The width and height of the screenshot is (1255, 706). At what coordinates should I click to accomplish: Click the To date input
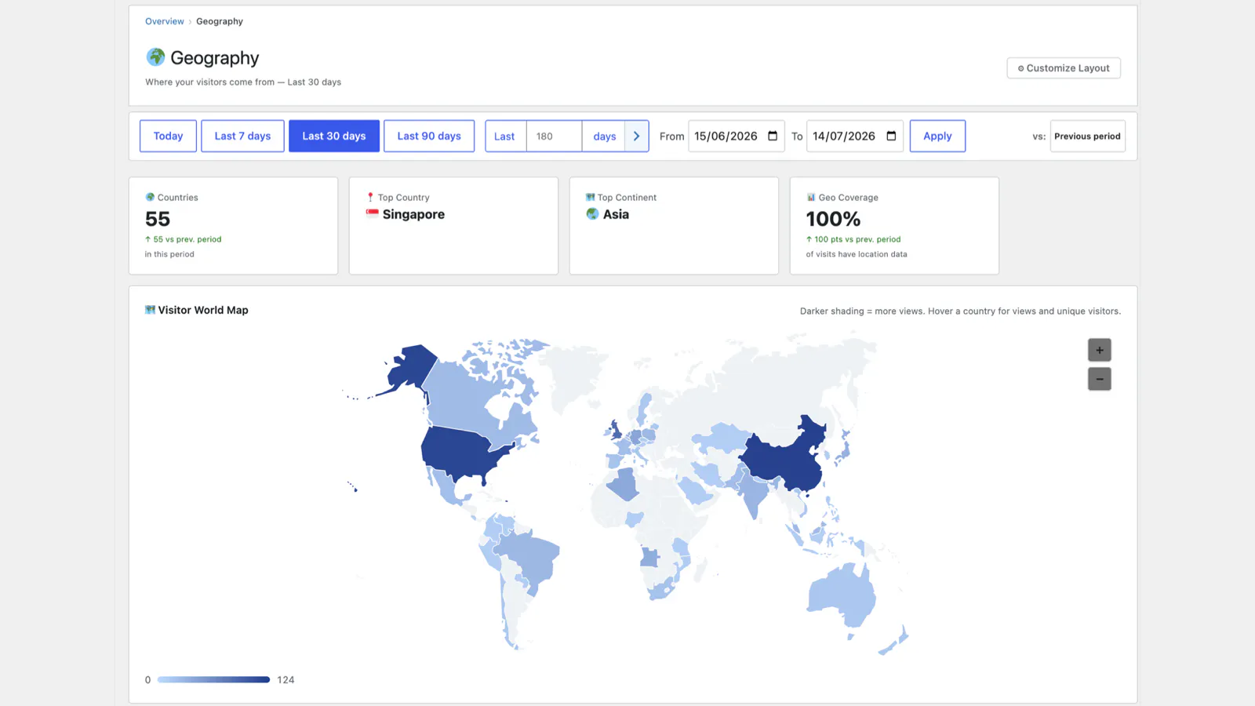854,136
